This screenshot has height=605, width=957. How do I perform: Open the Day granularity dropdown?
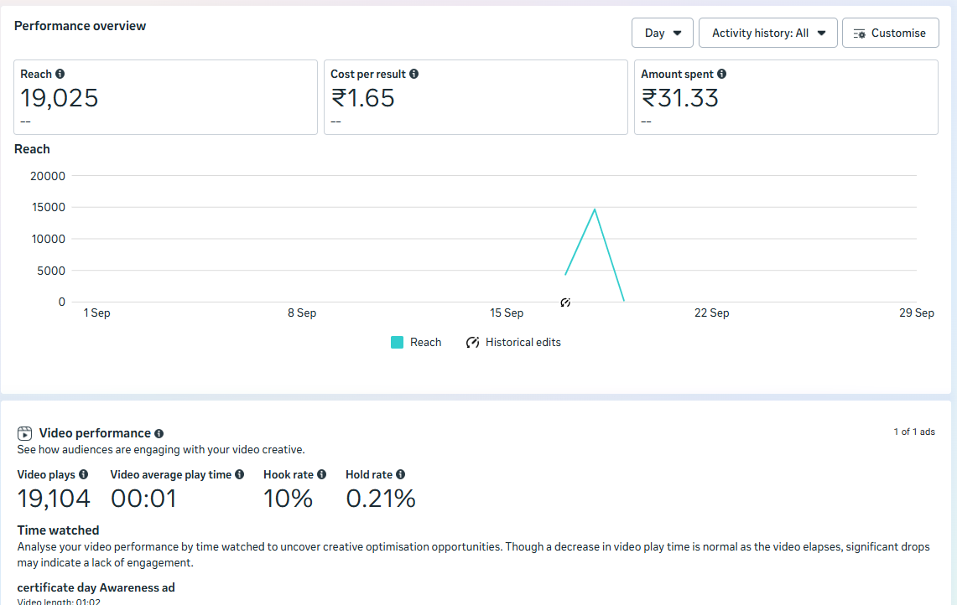tap(663, 33)
